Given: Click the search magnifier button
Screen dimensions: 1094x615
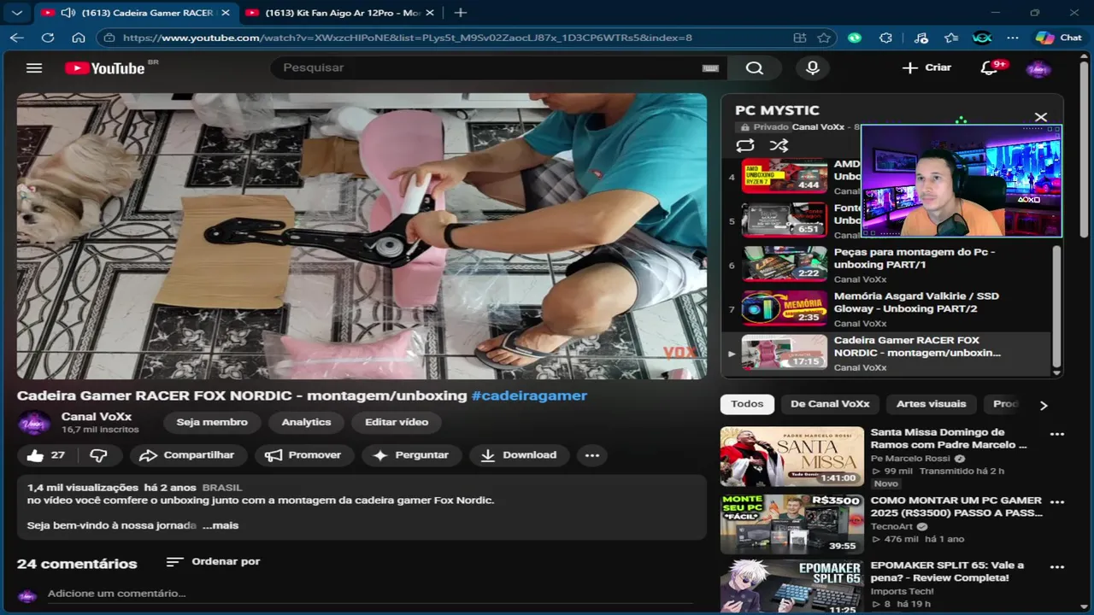Looking at the screenshot, I should (755, 68).
